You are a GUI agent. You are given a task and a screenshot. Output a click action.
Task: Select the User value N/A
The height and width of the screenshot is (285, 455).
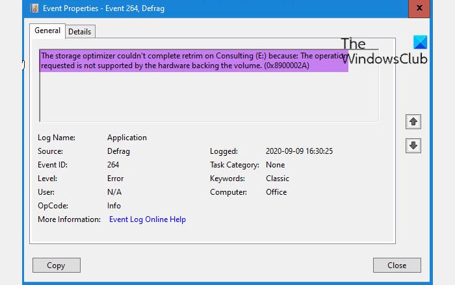point(114,192)
